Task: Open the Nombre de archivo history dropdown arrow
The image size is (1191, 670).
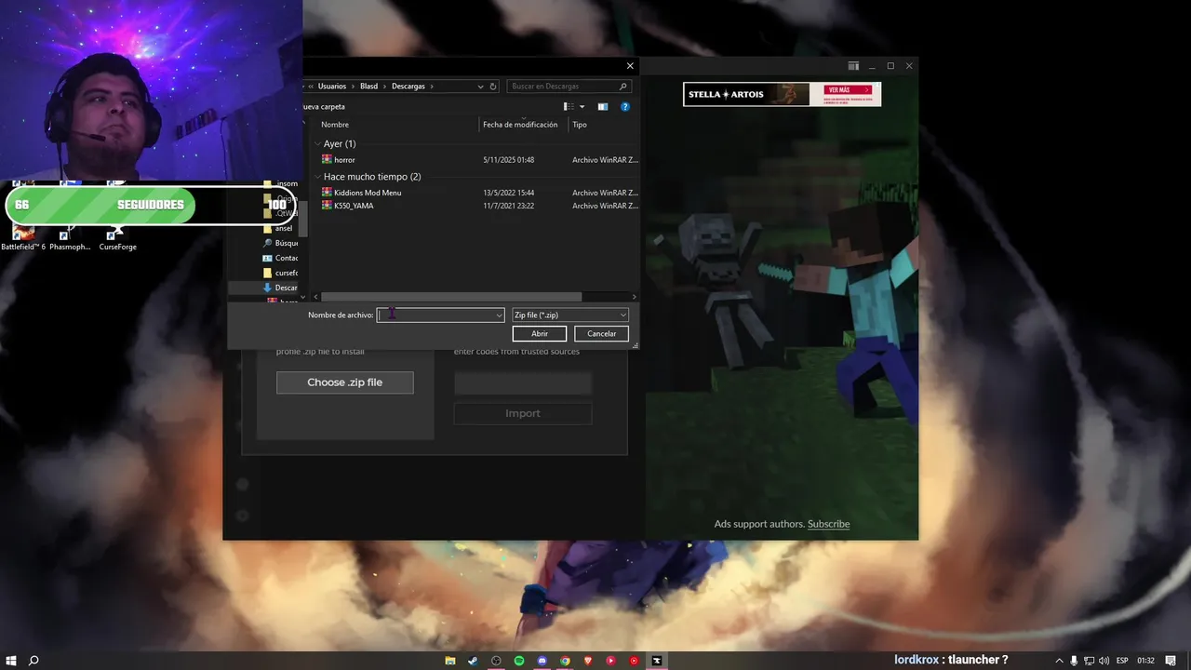Action: (499, 315)
